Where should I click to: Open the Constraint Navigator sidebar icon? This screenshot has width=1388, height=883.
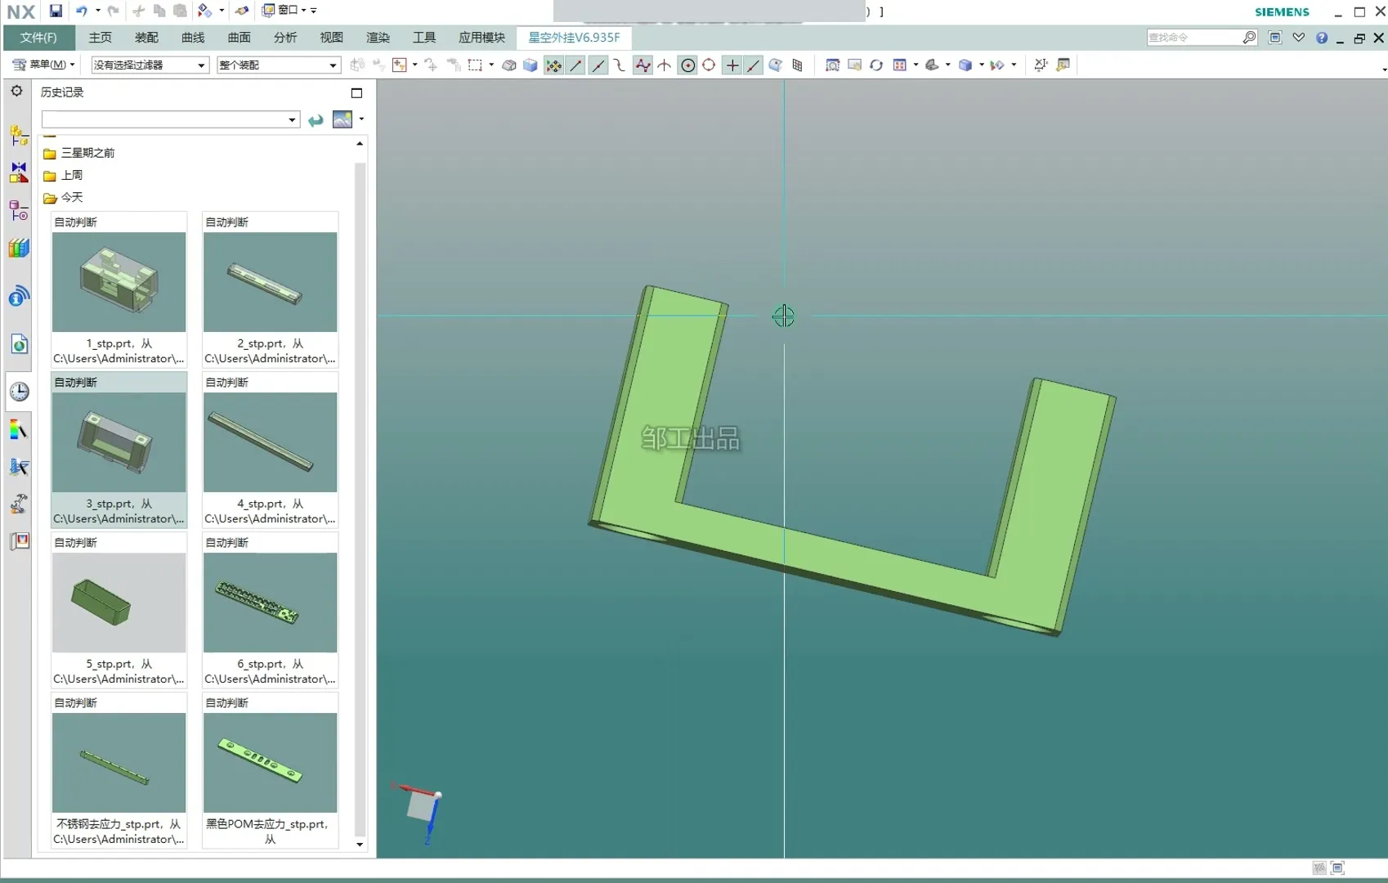coord(19,173)
